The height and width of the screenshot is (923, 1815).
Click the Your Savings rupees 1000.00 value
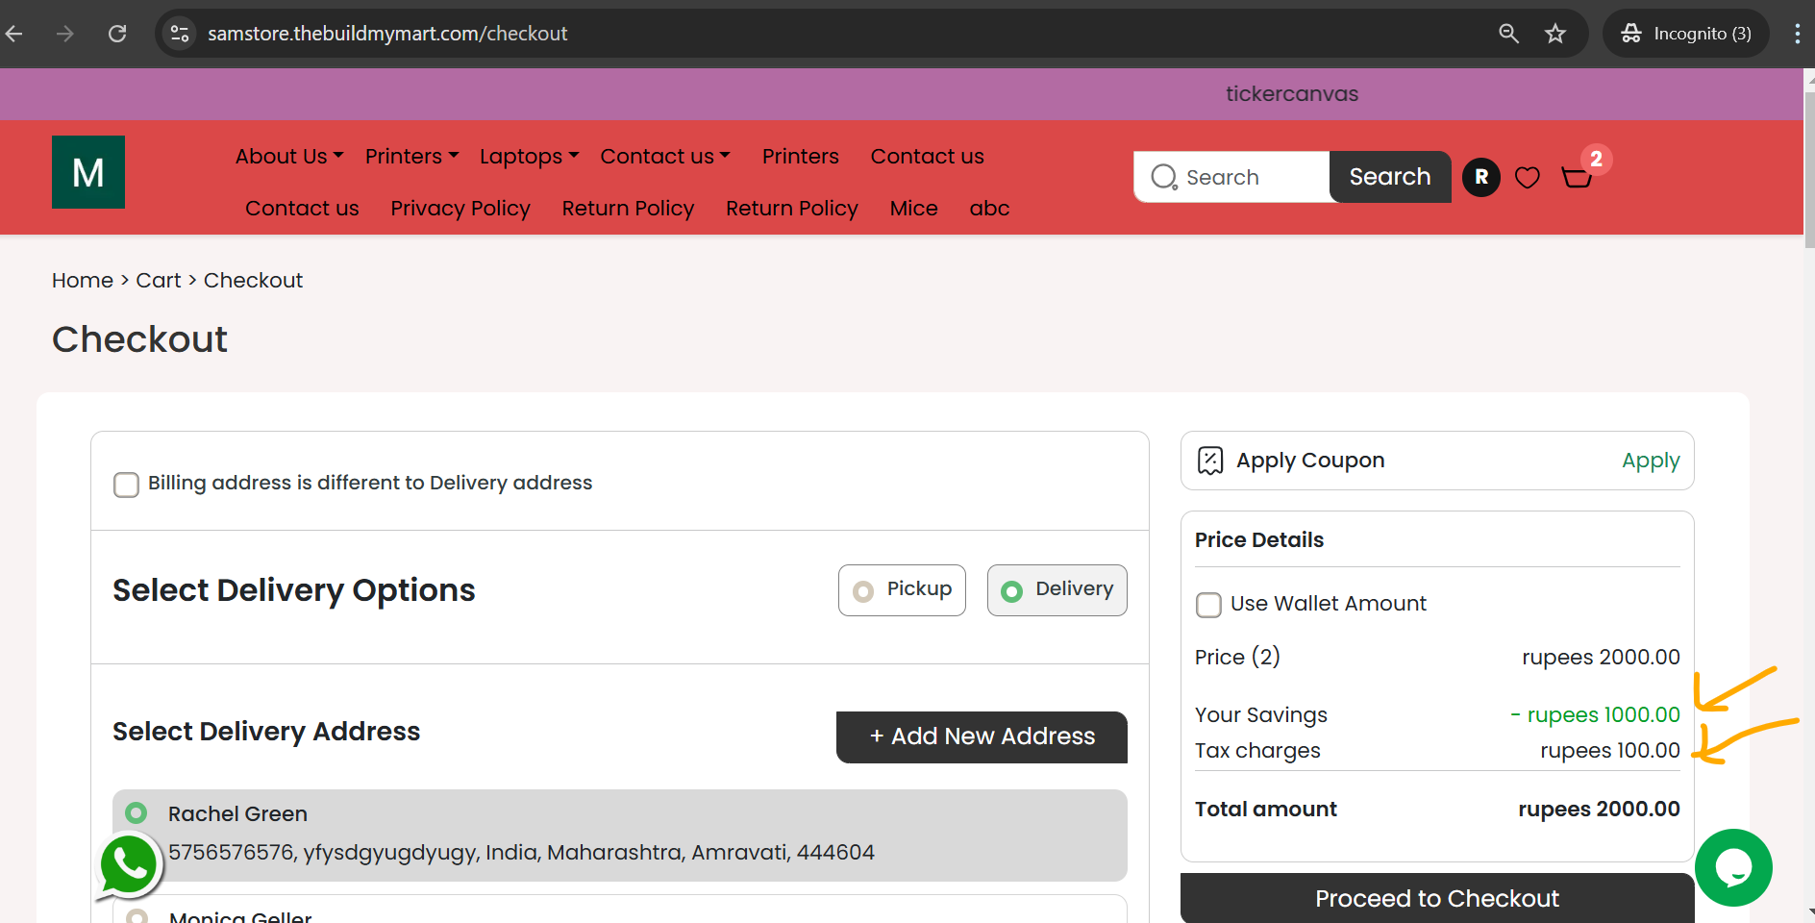click(x=1595, y=715)
